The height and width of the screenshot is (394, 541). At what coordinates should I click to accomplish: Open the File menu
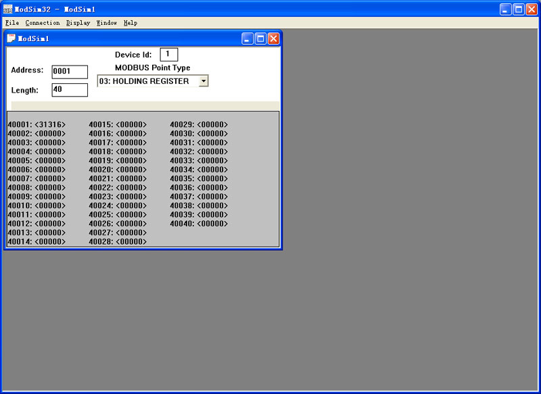[12, 23]
